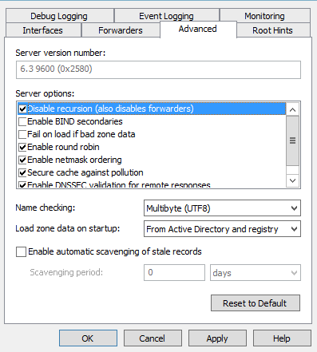Click the server options scroll-down arrow
Image resolution: width=317 pixels, height=352 pixels.
tap(292, 180)
